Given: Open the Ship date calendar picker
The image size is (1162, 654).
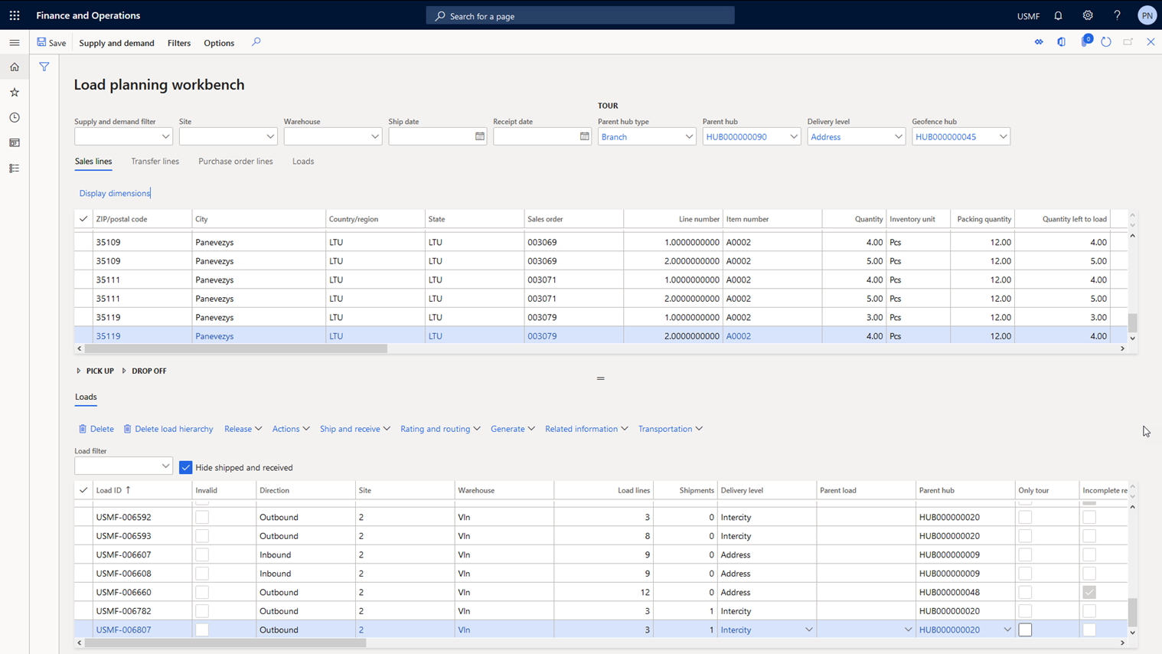Looking at the screenshot, I should [480, 136].
